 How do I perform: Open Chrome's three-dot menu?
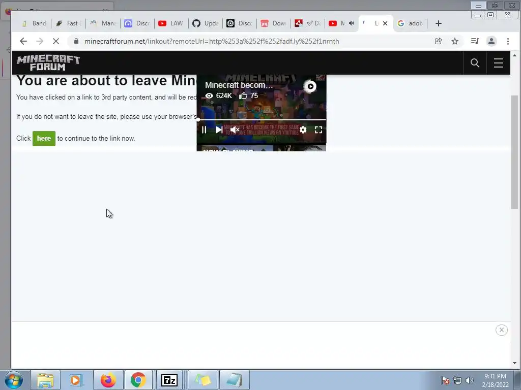[508, 41]
